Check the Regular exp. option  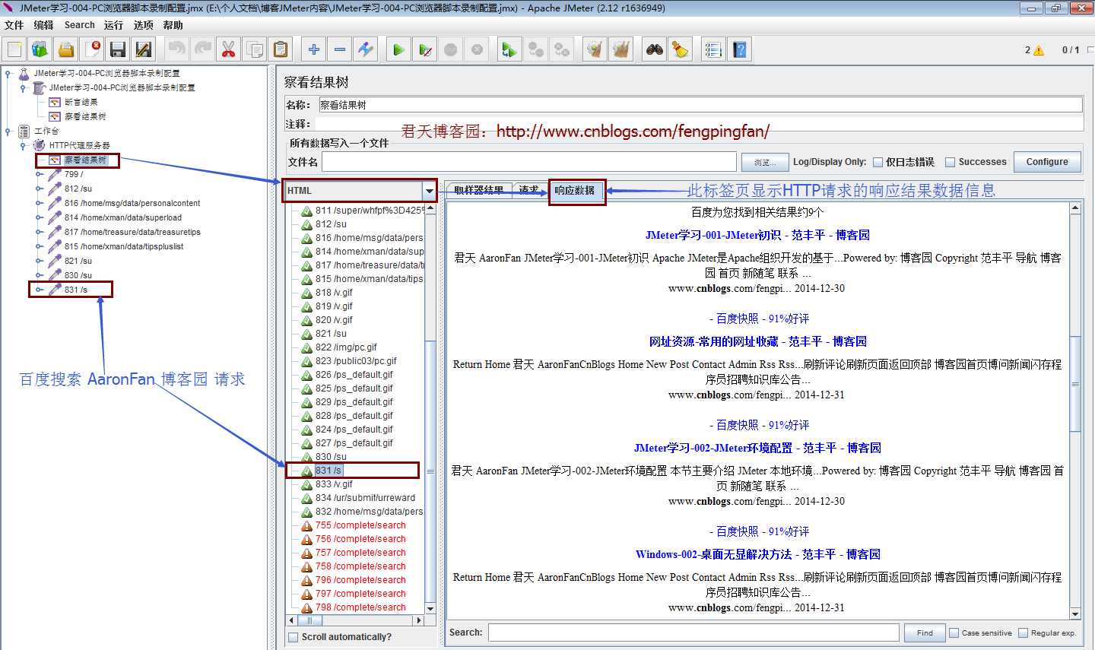pyautogui.click(x=1023, y=633)
